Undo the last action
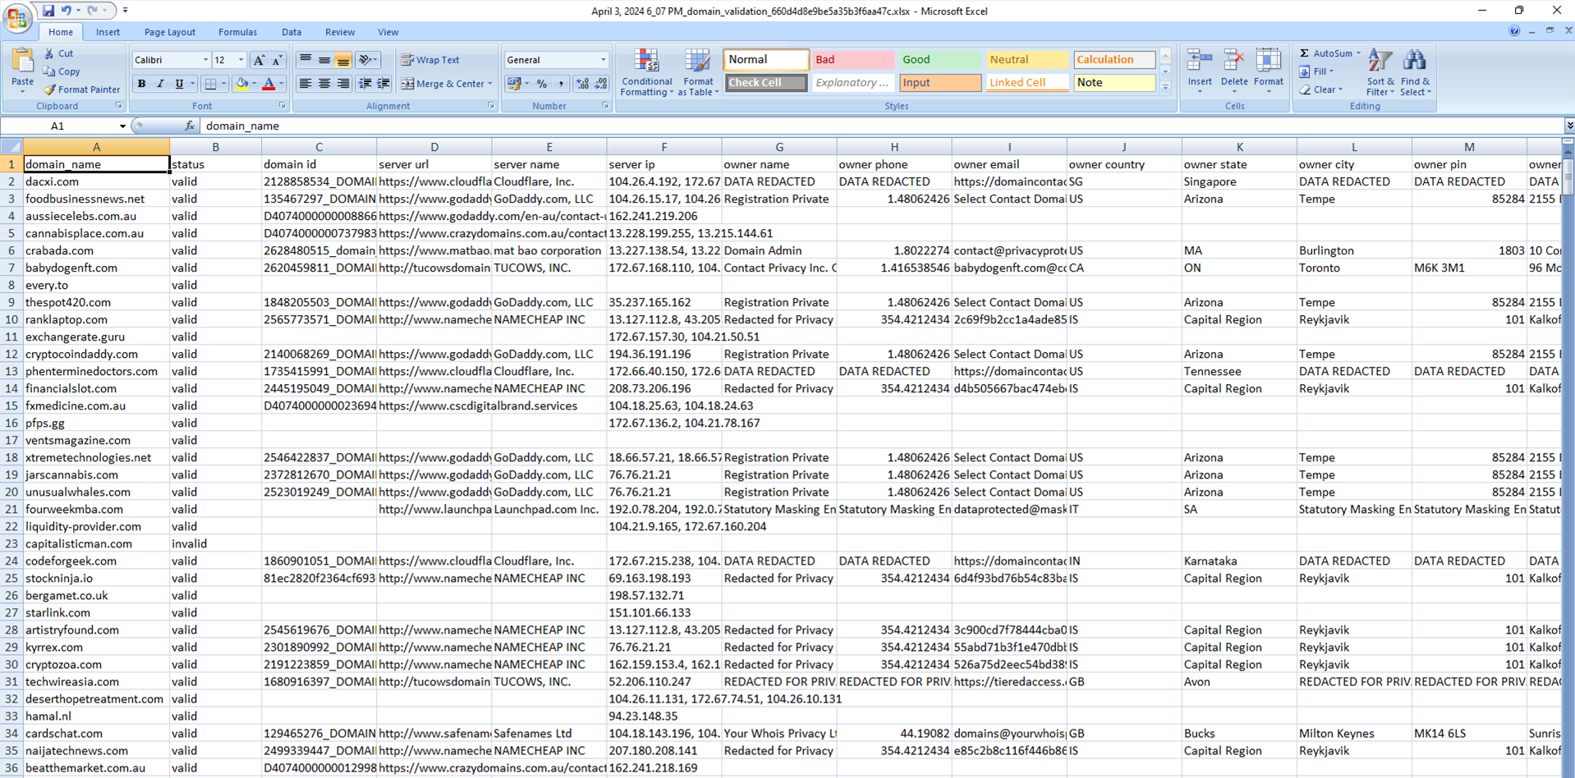The width and height of the screenshot is (1575, 778). coord(67,11)
